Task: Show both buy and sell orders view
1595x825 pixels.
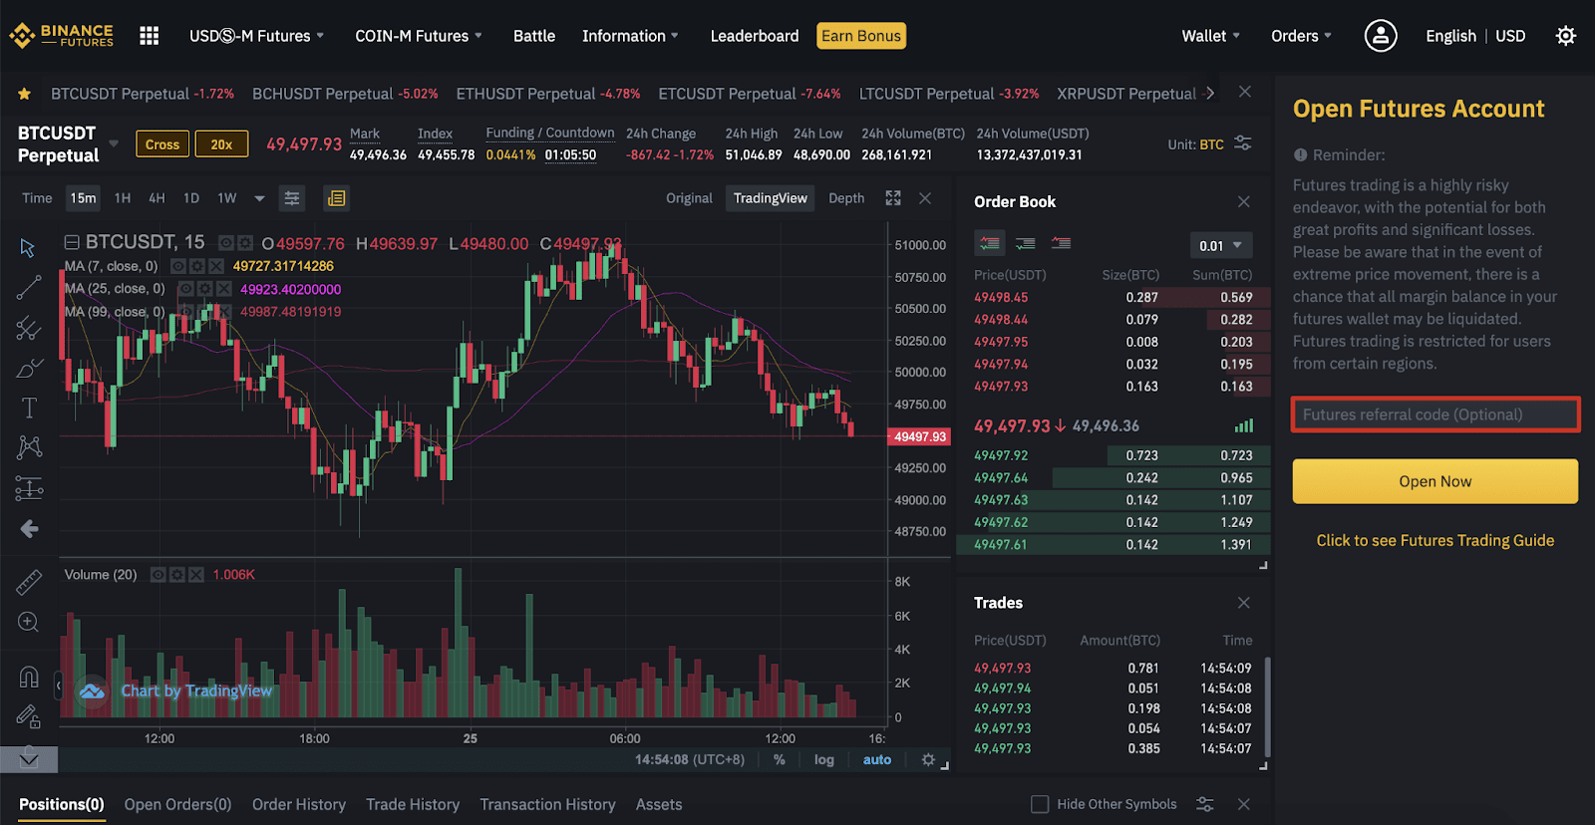Action: tap(990, 243)
